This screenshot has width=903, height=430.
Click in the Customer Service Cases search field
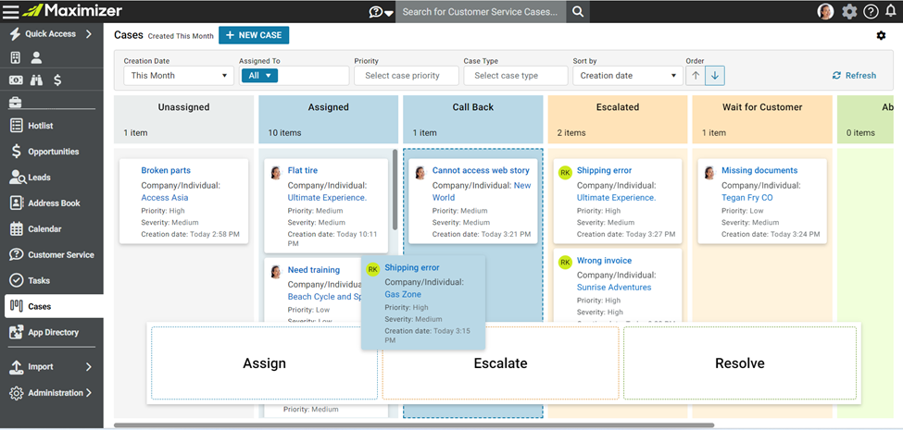tap(481, 11)
